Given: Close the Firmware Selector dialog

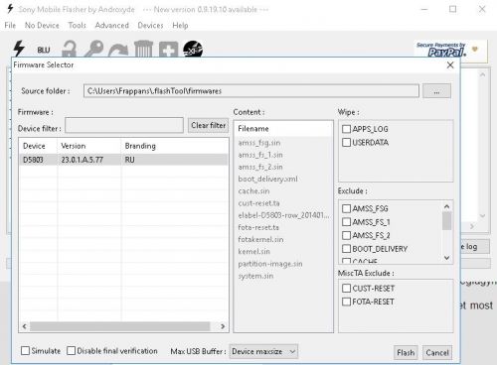Looking at the screenshot, I should [450, 65].
